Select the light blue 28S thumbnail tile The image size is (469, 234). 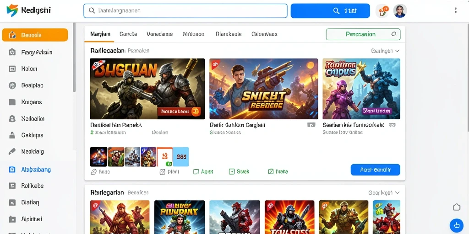pyautogui.click(x=181, y=157)
